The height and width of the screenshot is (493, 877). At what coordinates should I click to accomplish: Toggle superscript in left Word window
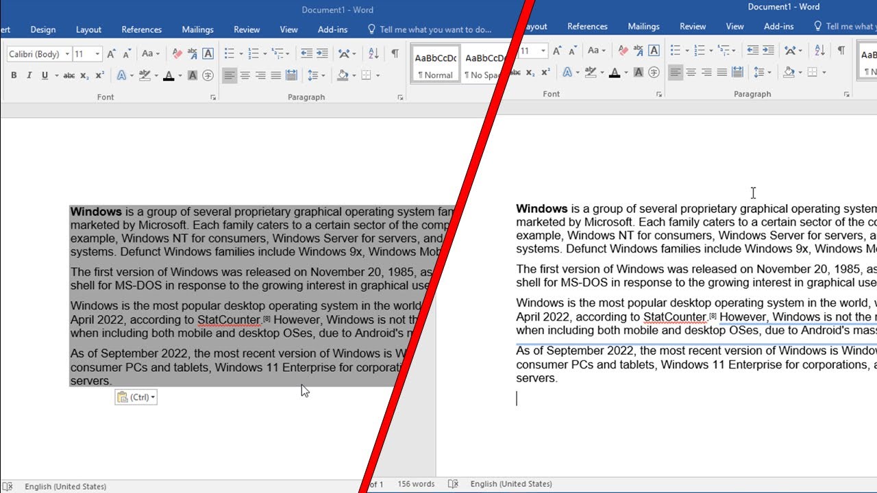(x=100, y=75)
